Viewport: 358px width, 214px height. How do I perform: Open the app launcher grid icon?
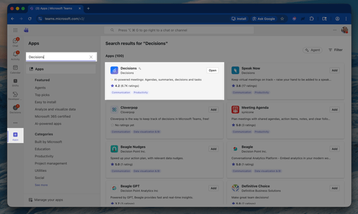15,30
